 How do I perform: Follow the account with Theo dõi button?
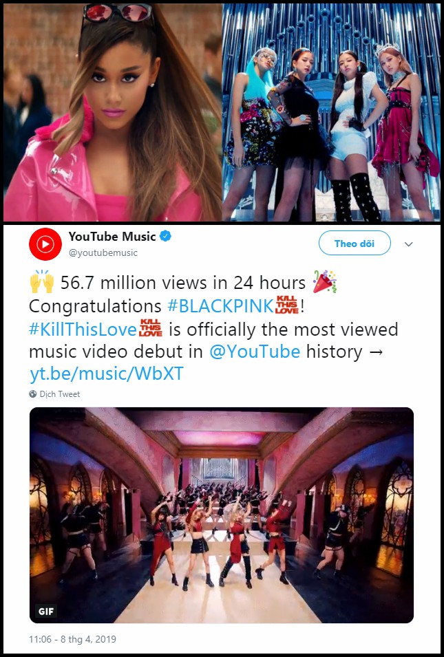pos(355,244)
